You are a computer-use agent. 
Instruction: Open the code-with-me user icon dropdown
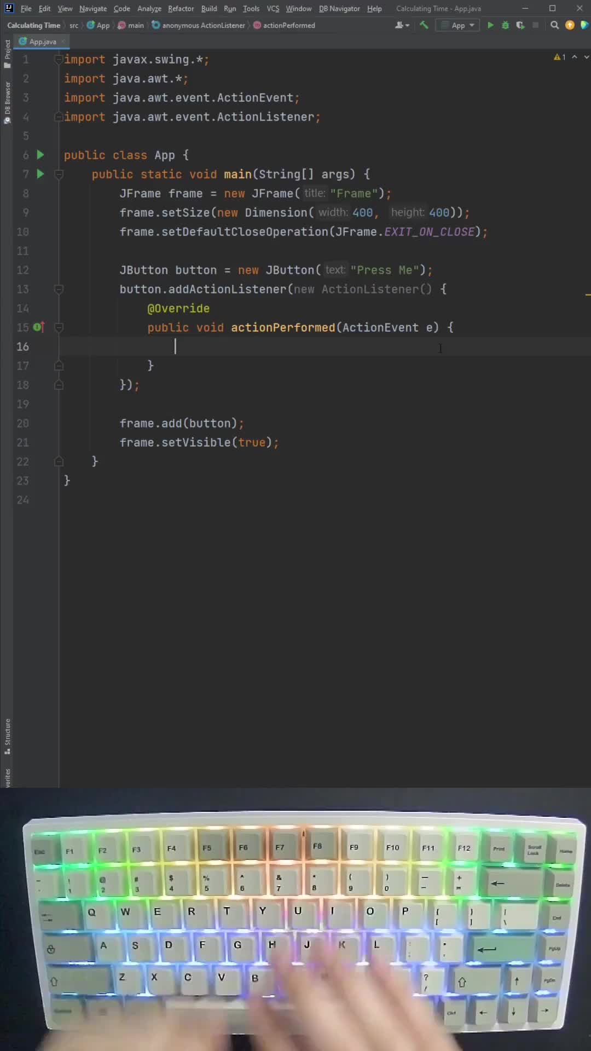(402, 25)
